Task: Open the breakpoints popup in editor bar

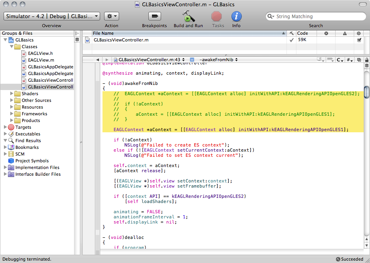Action: [330, 60]
